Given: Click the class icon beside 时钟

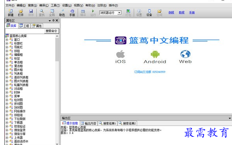Looking at the screenshot, I should tap(11, 92).
